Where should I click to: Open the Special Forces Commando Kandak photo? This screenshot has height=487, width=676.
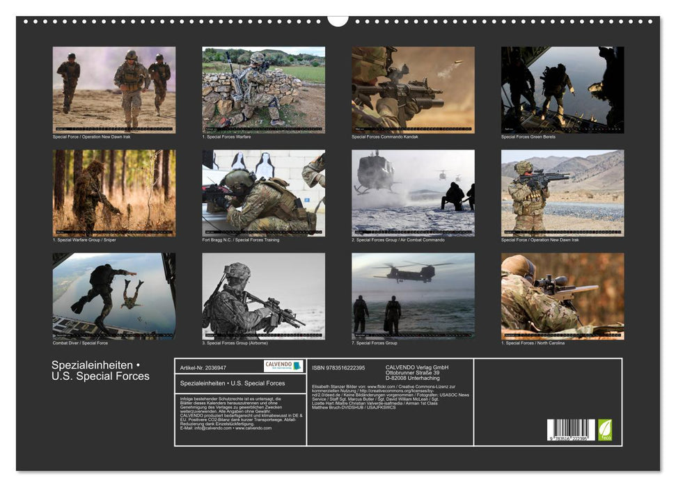click(x=412, y=89)
